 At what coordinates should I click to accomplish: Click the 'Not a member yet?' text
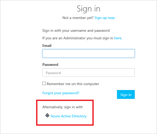click(x=78, y=18)
